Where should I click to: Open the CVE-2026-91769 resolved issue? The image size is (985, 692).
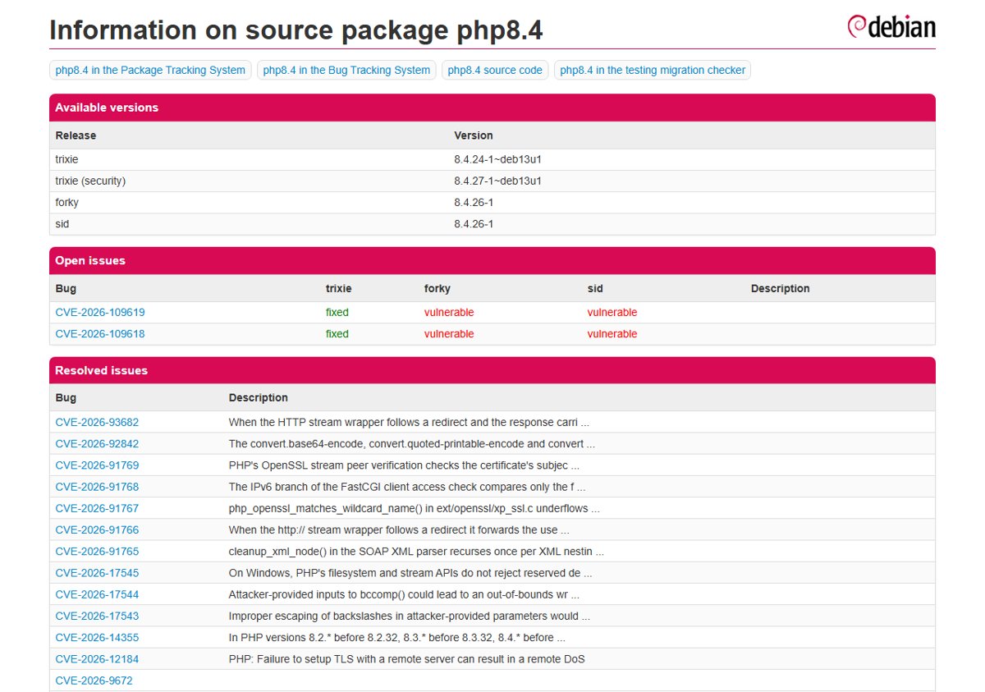tap(97, 465)
